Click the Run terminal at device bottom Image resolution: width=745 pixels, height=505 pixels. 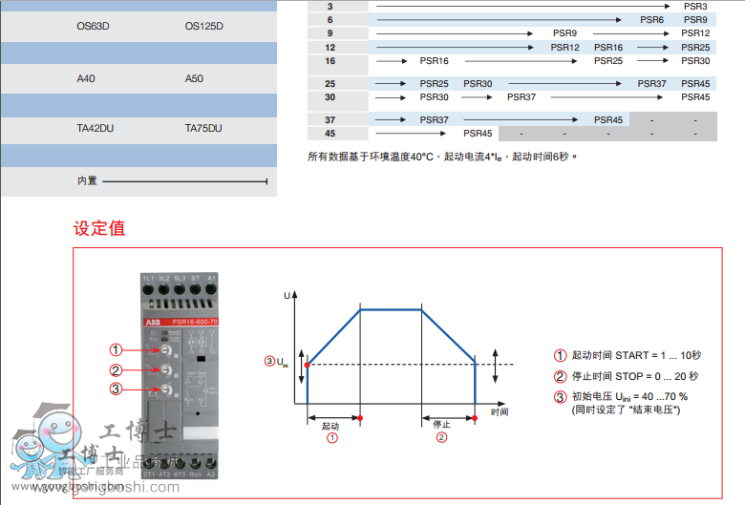coord(196,463)
